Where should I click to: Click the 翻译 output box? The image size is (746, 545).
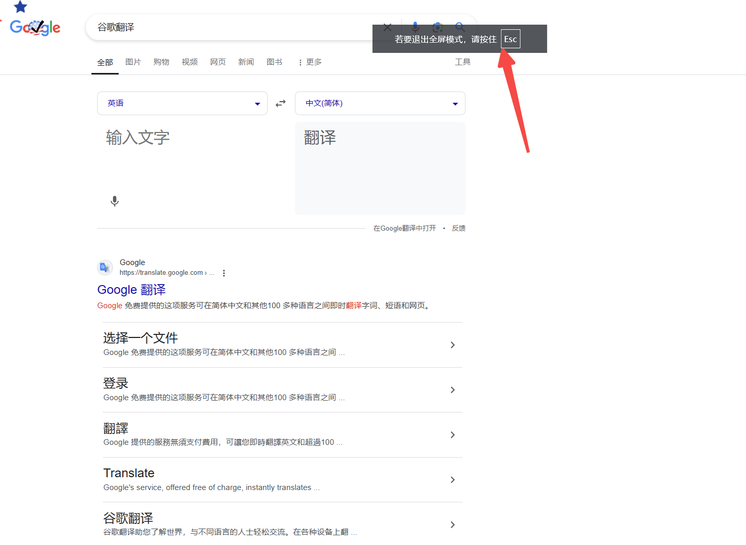coord(380,168)
